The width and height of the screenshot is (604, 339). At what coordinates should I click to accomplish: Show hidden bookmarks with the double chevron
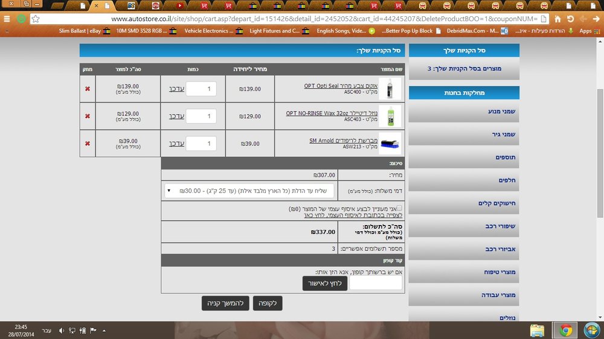click(x=7, y=31)
